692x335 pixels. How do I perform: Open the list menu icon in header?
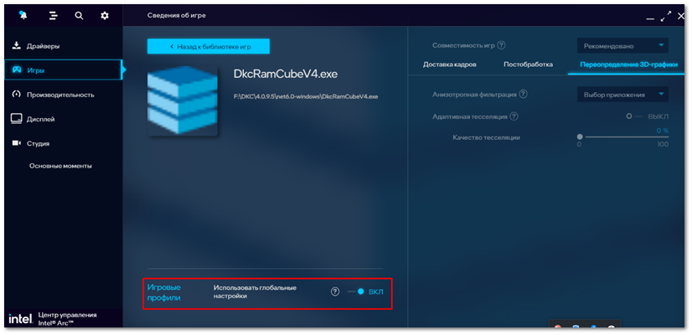point(54,16)
